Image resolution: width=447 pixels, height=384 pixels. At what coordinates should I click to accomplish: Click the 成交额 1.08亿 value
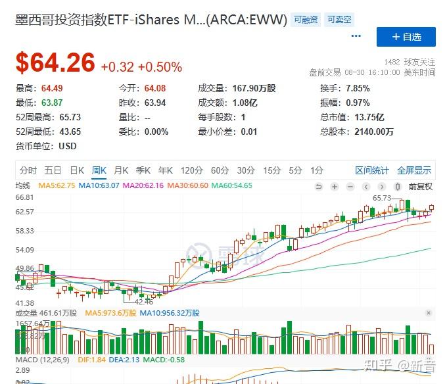tap(245, 103)
